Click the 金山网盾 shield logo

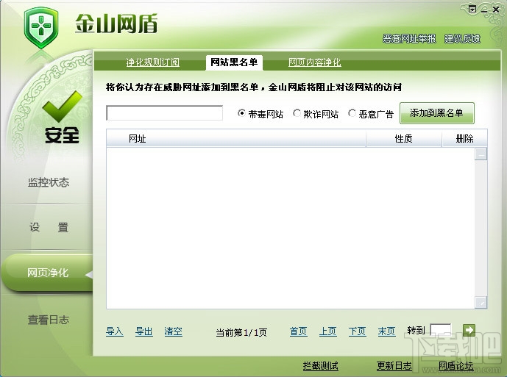click(41, 28)
